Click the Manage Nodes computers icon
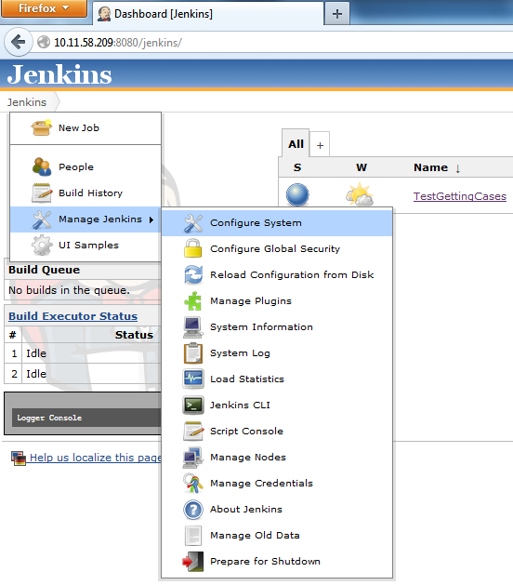Image resolution: width=513 pixels, height=585 pixels. click(193, 458)
